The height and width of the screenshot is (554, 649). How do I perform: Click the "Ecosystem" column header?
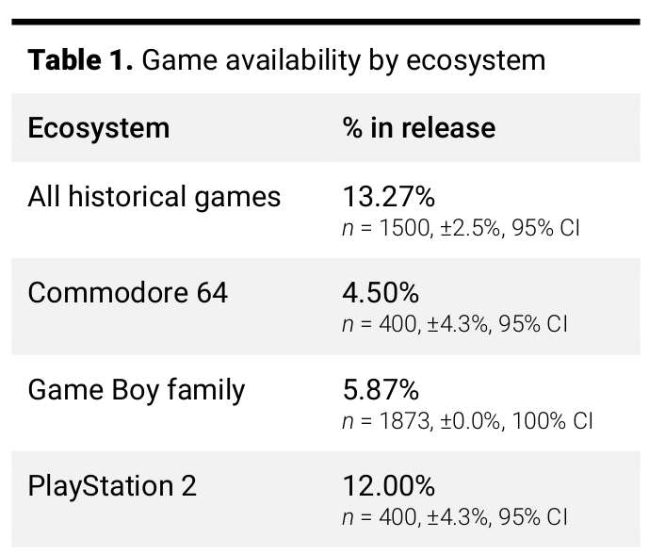[98, 128]
